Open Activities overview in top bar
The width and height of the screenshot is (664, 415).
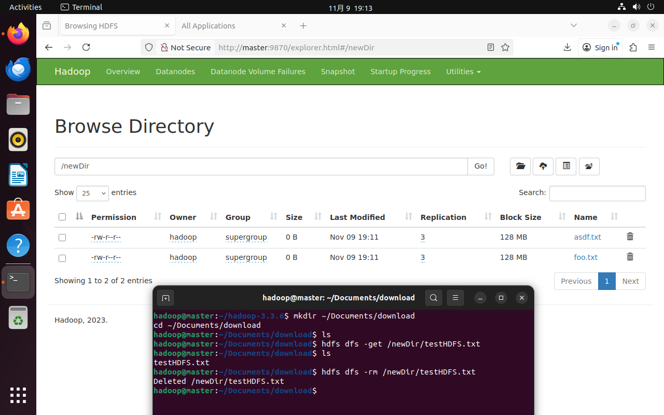[25, 7]
